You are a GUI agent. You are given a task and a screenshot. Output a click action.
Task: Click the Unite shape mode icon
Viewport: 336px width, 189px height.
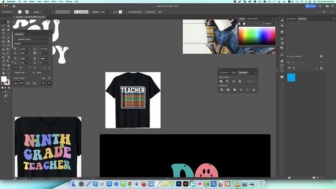(x=221, y=81)
